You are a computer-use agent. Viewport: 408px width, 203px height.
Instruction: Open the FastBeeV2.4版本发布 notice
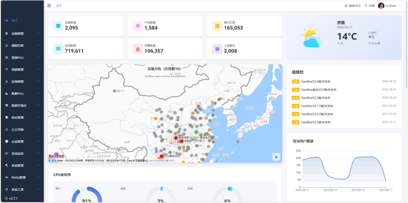pos(316,81)
